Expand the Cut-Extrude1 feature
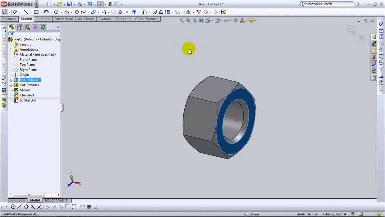Viewport: 385px width, 217px height. coord(11,85)
